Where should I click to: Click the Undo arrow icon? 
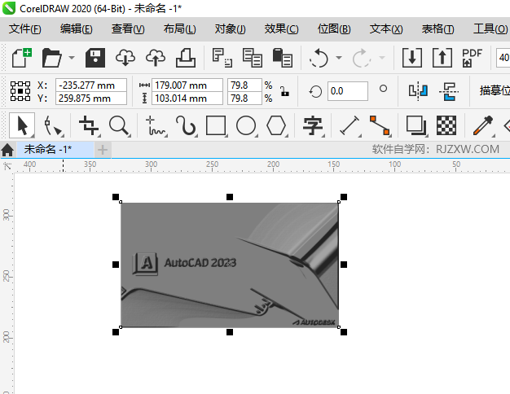[x=319, y=58]
